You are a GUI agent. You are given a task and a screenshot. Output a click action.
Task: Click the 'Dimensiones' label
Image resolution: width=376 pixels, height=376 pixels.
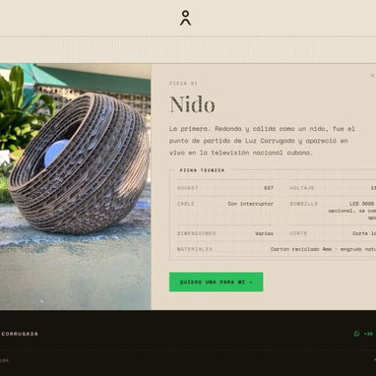(x=197, y=233)
